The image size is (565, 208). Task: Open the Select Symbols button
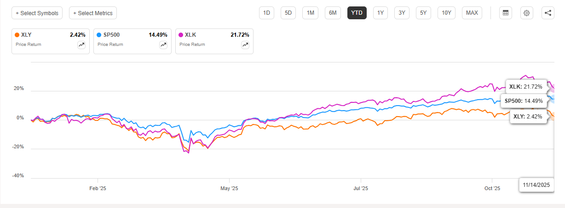37,13
